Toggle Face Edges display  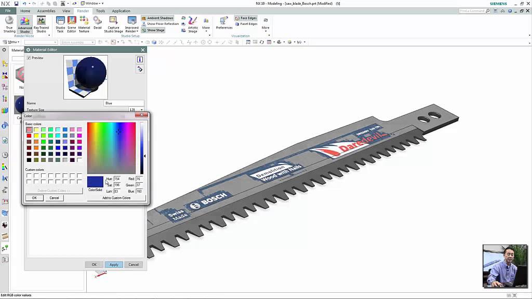coord(246,18)
